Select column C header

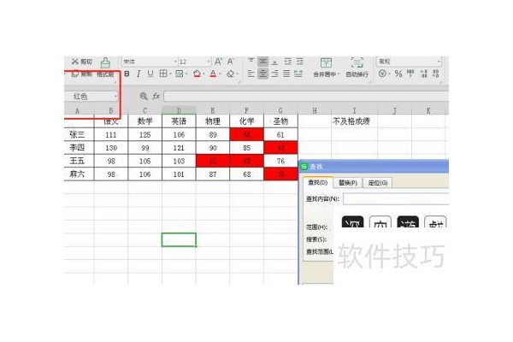[145, 110]
